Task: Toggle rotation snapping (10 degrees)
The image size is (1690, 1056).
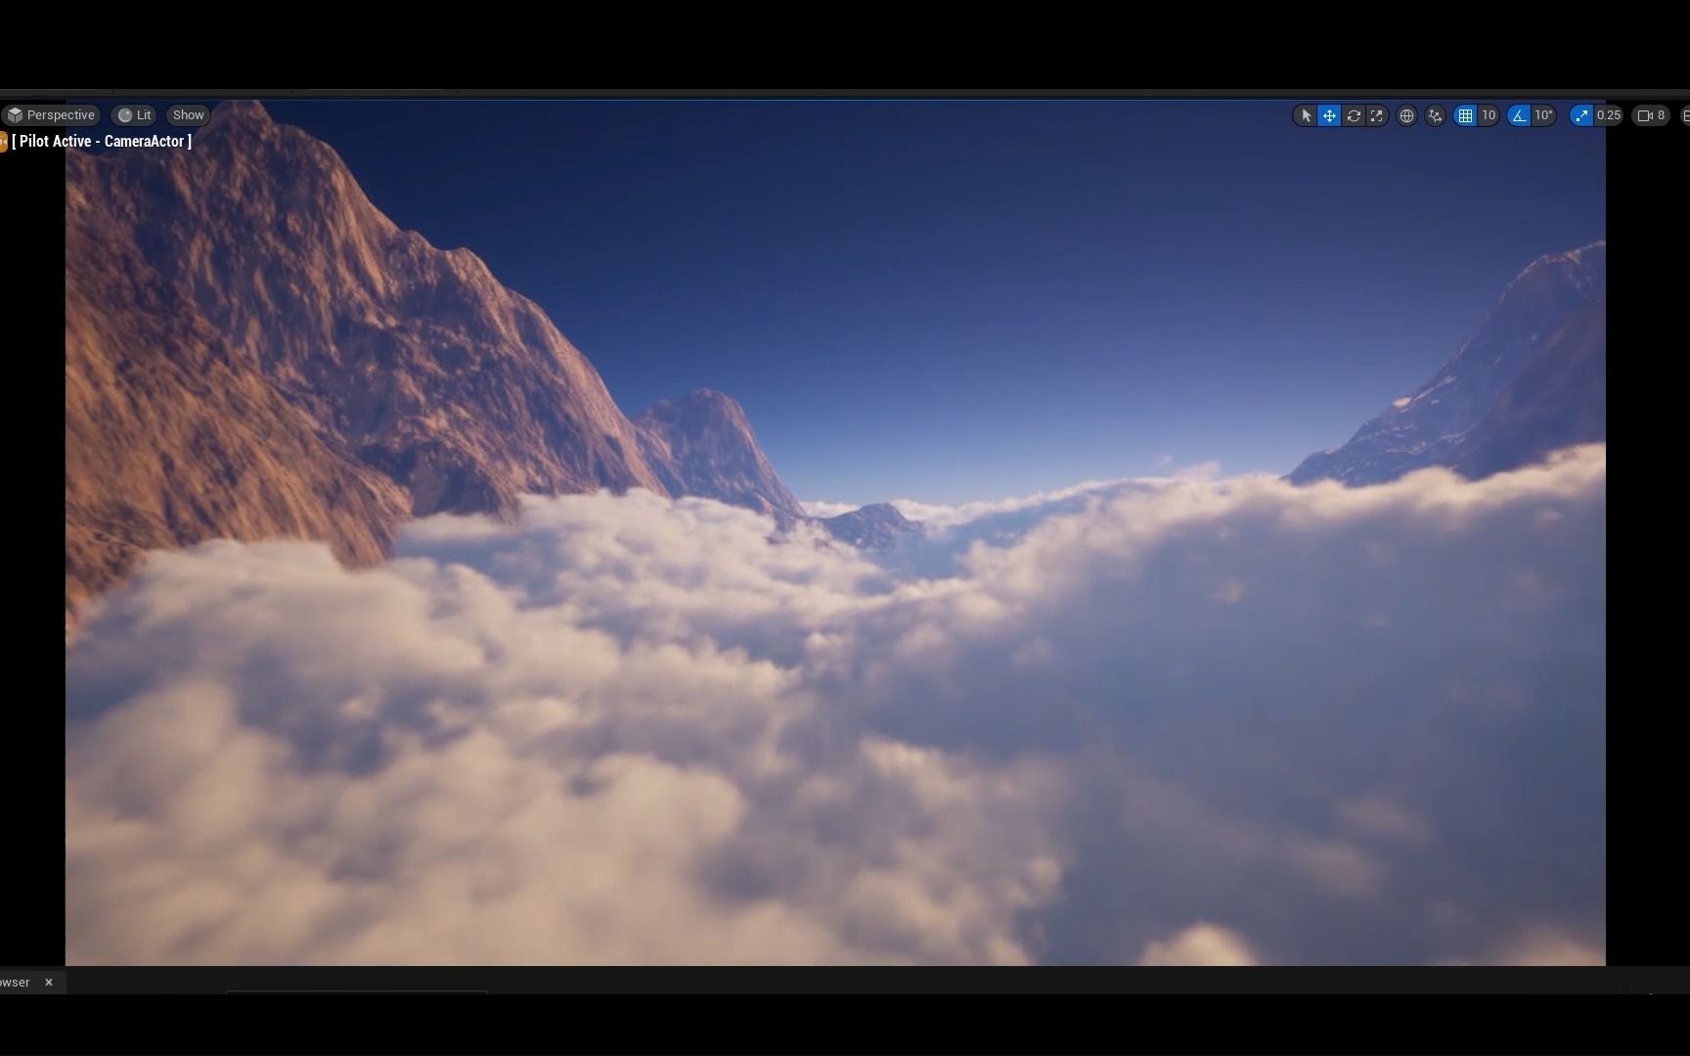Action: 1517,115
